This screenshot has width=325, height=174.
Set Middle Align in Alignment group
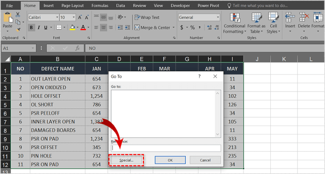pos(103,17)
